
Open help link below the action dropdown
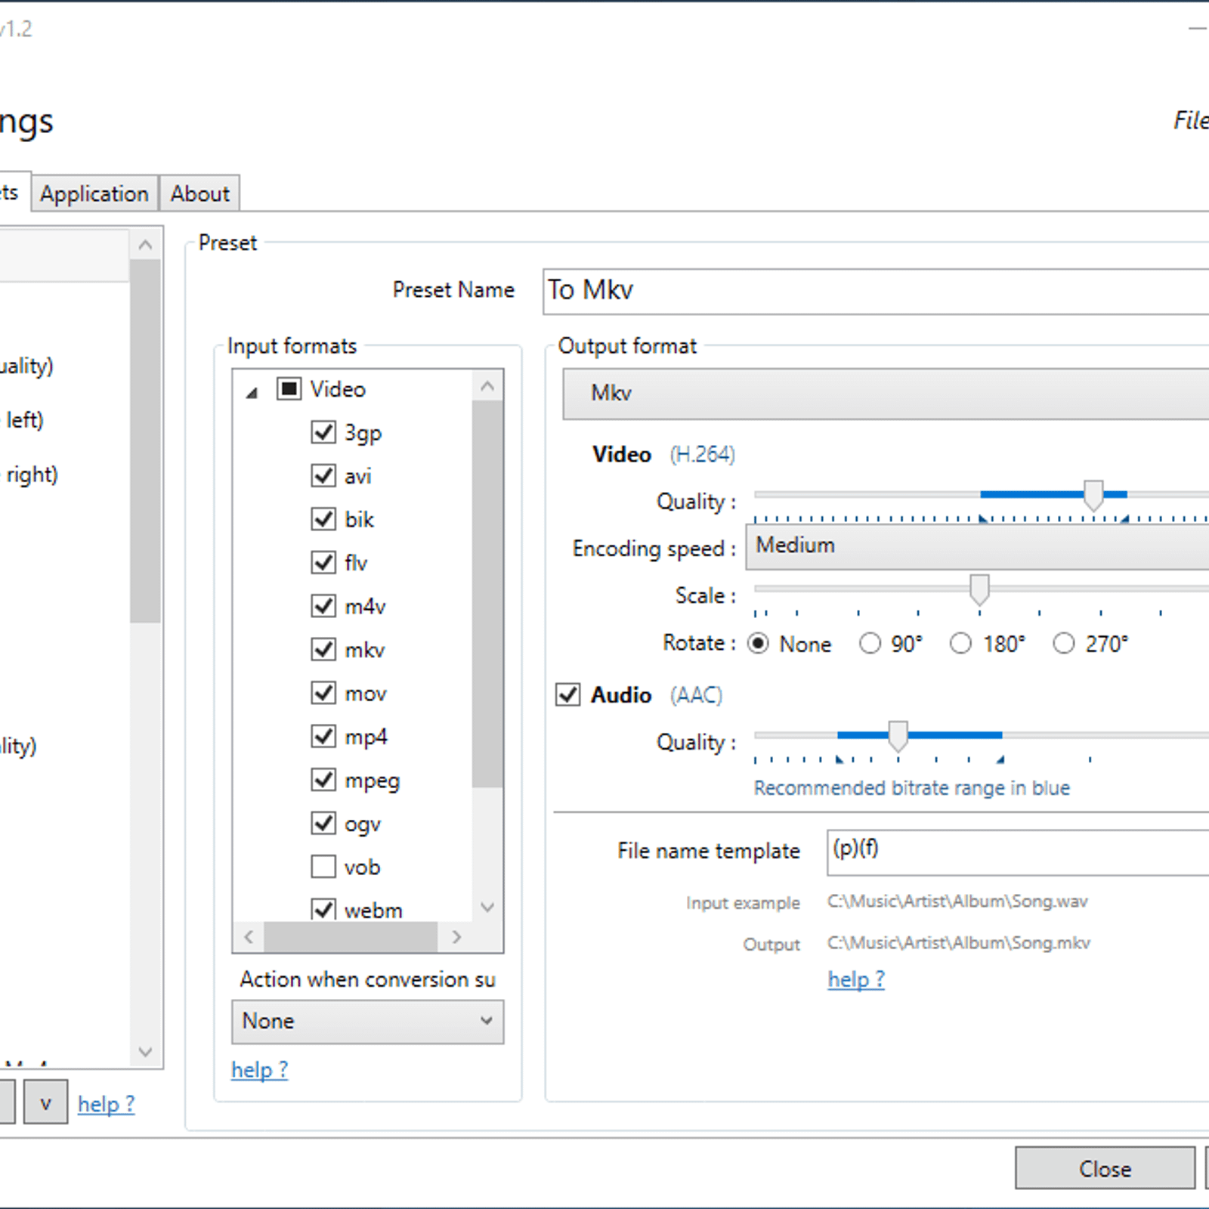click(259, 1070)
